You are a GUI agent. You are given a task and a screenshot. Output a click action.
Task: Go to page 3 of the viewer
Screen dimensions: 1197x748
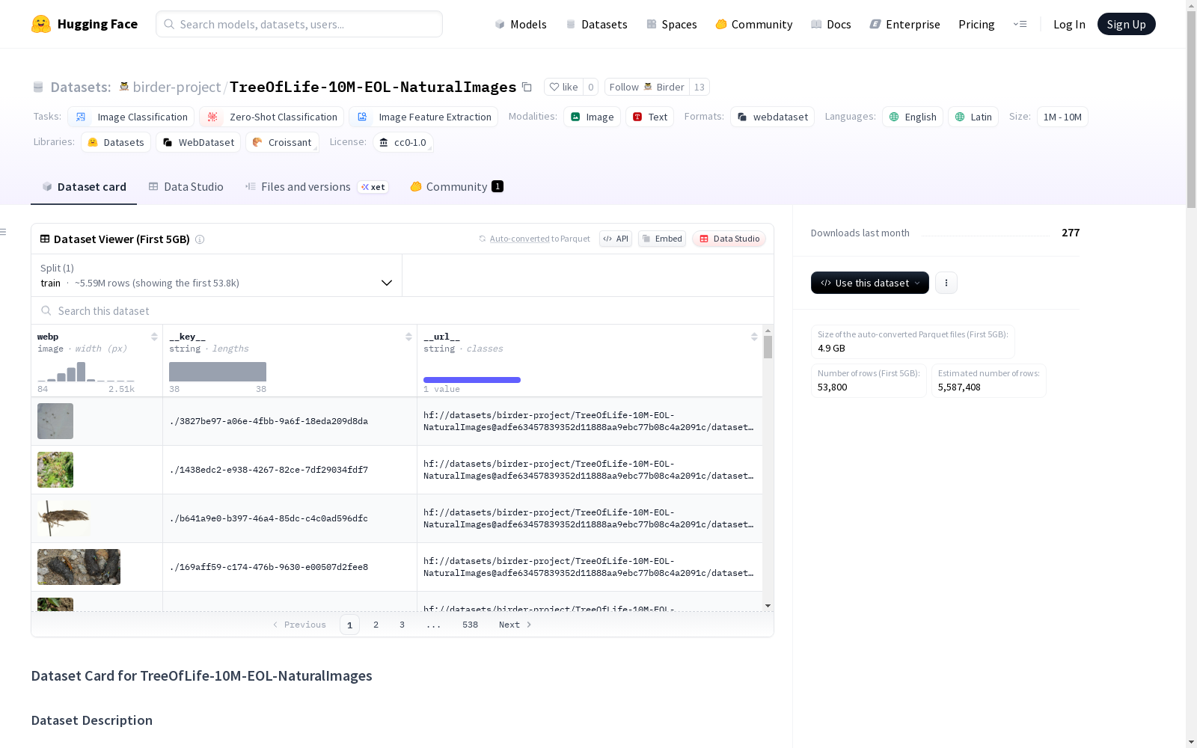pos(402,625)
